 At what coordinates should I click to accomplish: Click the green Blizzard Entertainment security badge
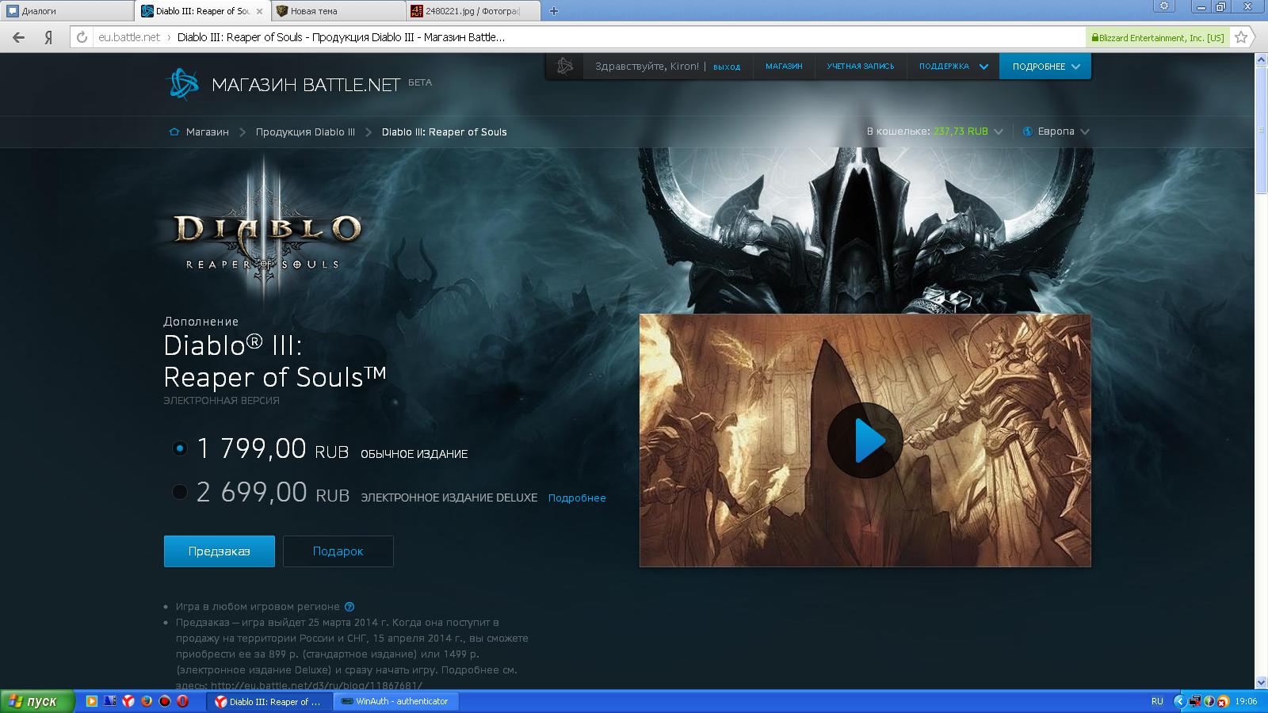click(x=1157, y=37)
